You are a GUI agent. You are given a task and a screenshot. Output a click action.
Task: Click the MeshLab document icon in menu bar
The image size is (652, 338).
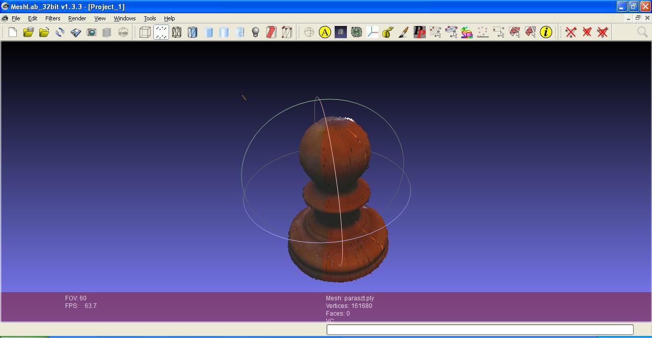(x=5, y=18)
